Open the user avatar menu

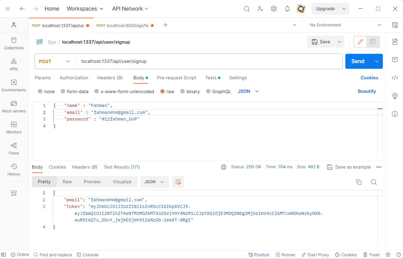coord(301,9)
